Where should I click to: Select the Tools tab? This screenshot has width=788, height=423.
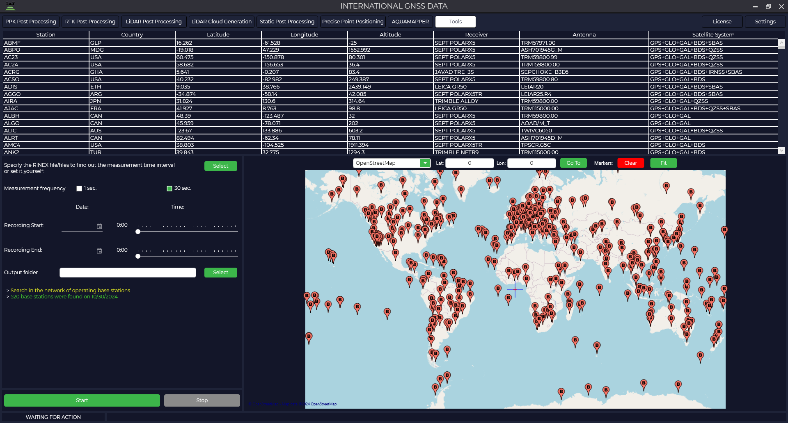point(456,22)
